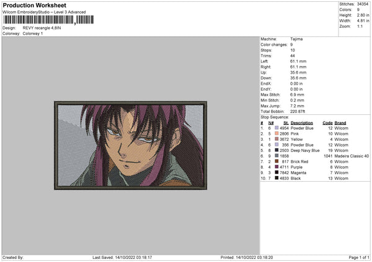
Task: Click the Powder Blue 4954 color swatch
Action: tap(277, 128)
